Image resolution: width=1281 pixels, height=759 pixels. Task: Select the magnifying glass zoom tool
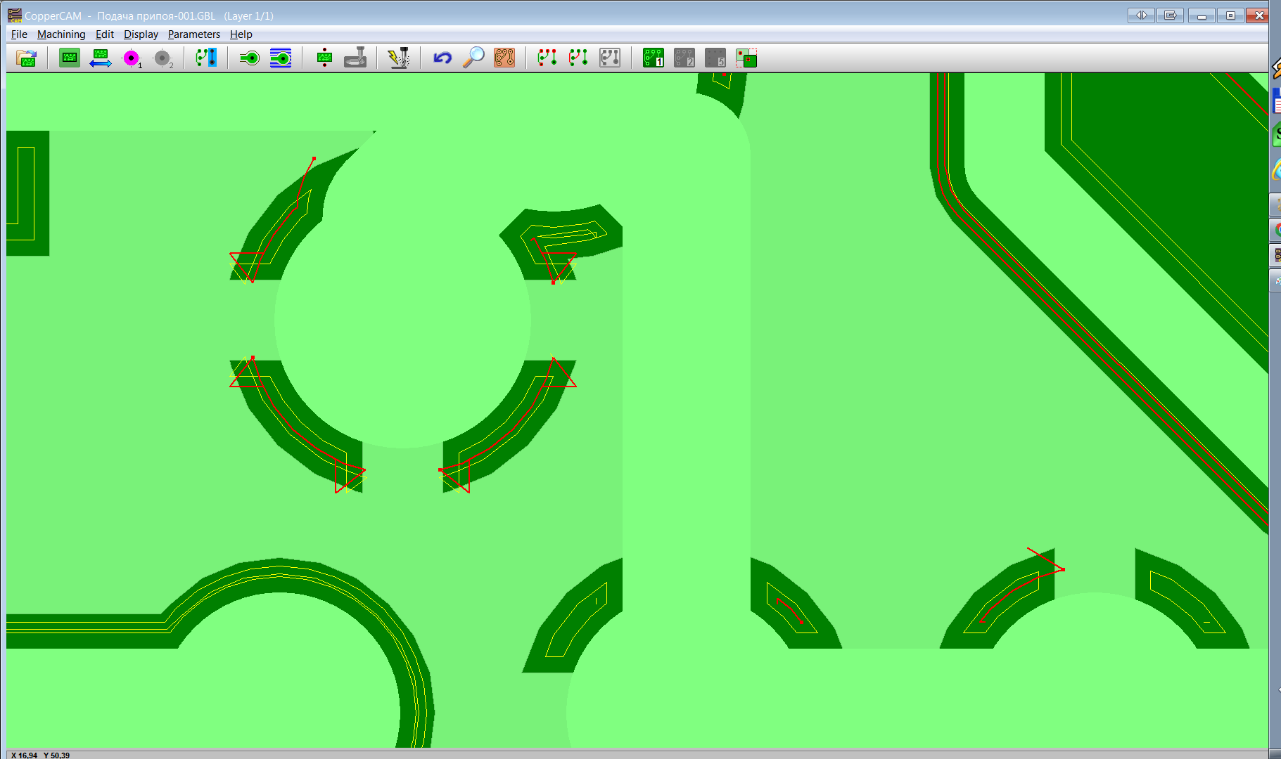473,58
